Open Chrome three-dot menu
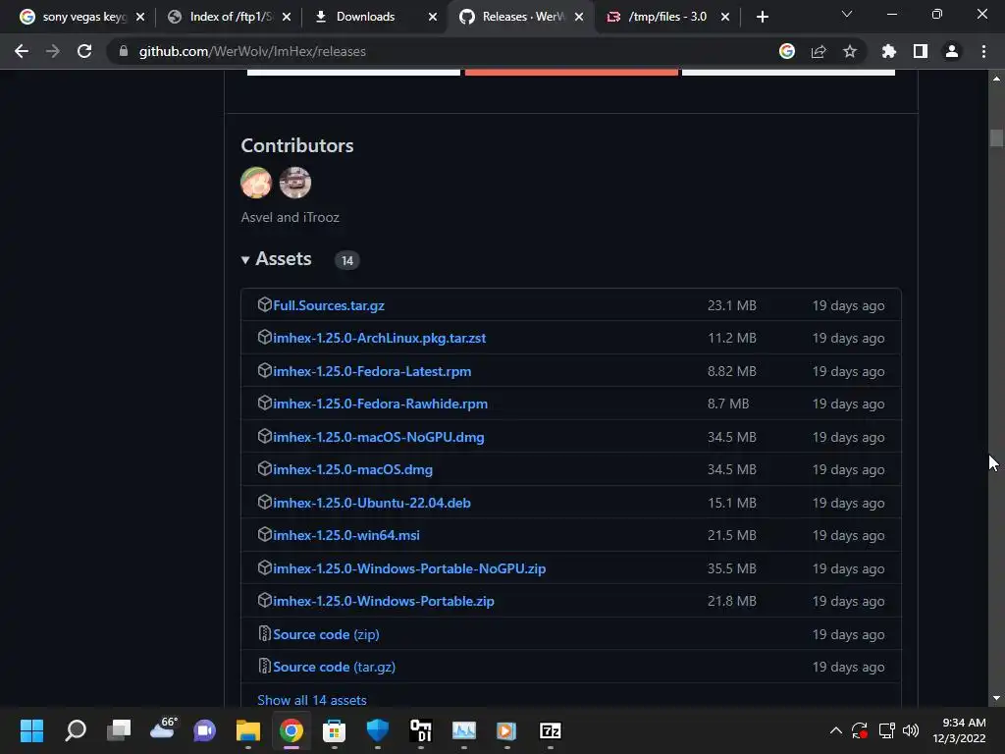Screen dimensions: 1005x754 click(983, 51)
